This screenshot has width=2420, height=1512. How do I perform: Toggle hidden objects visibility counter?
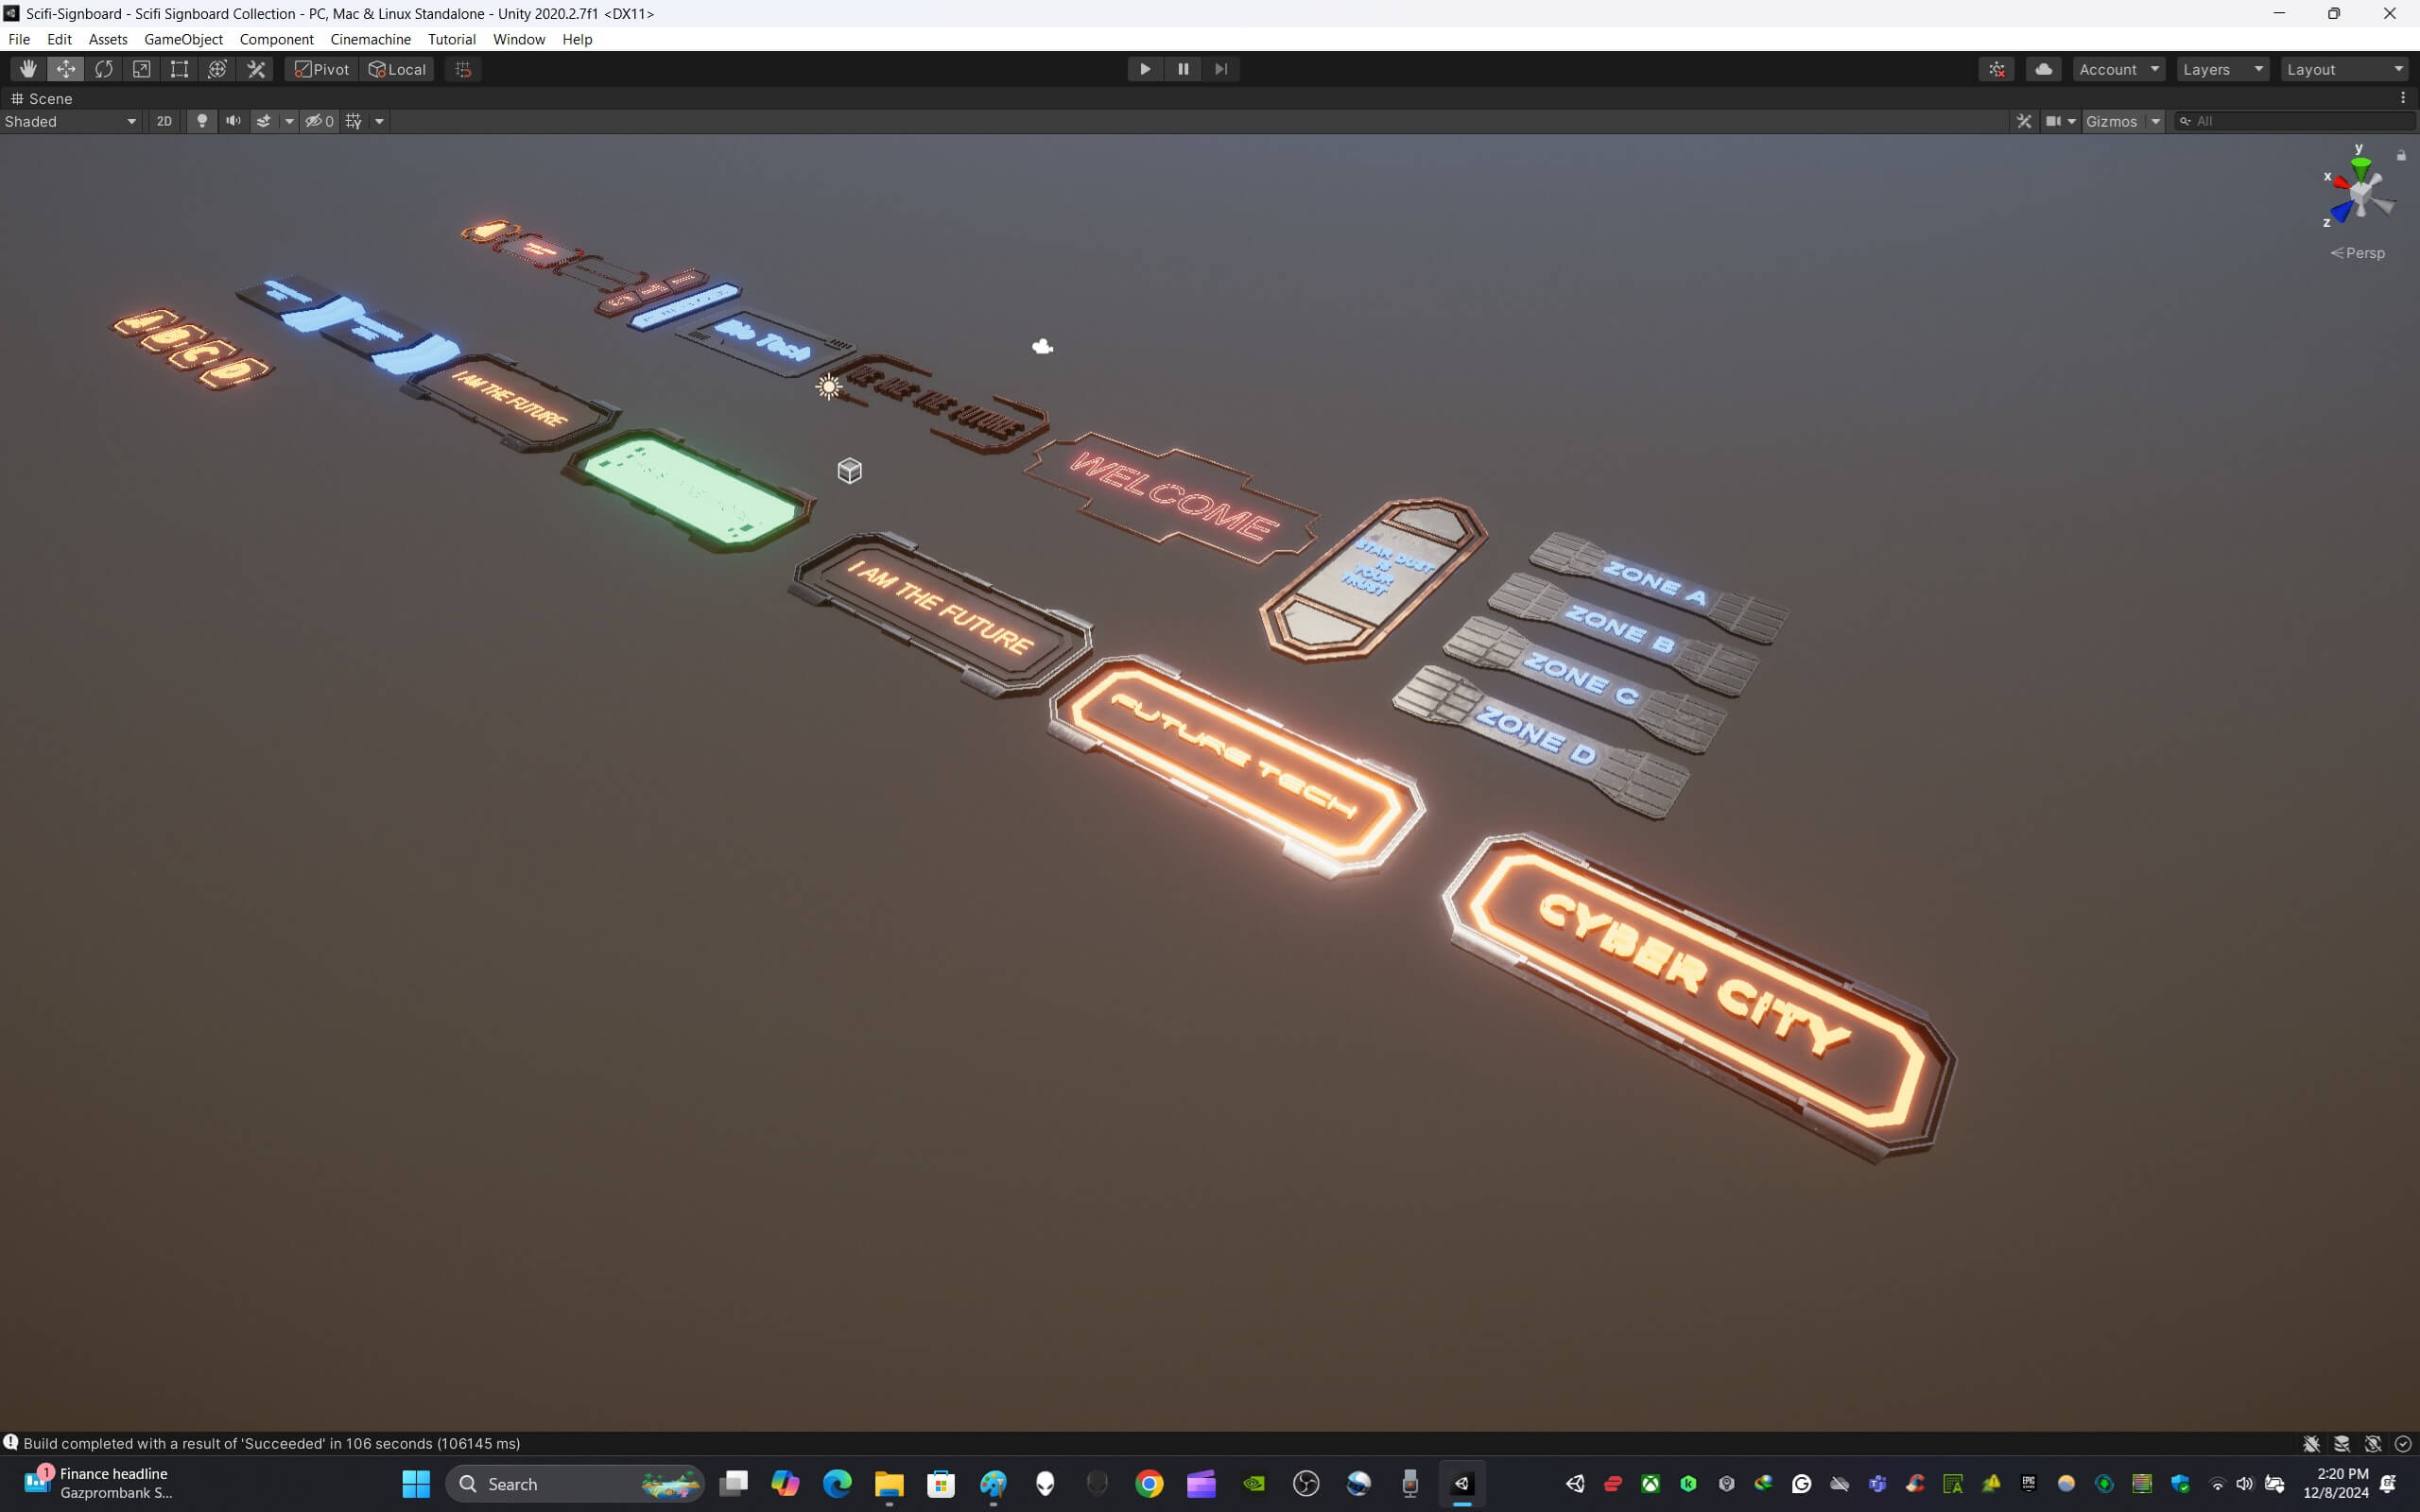(320, 121)
